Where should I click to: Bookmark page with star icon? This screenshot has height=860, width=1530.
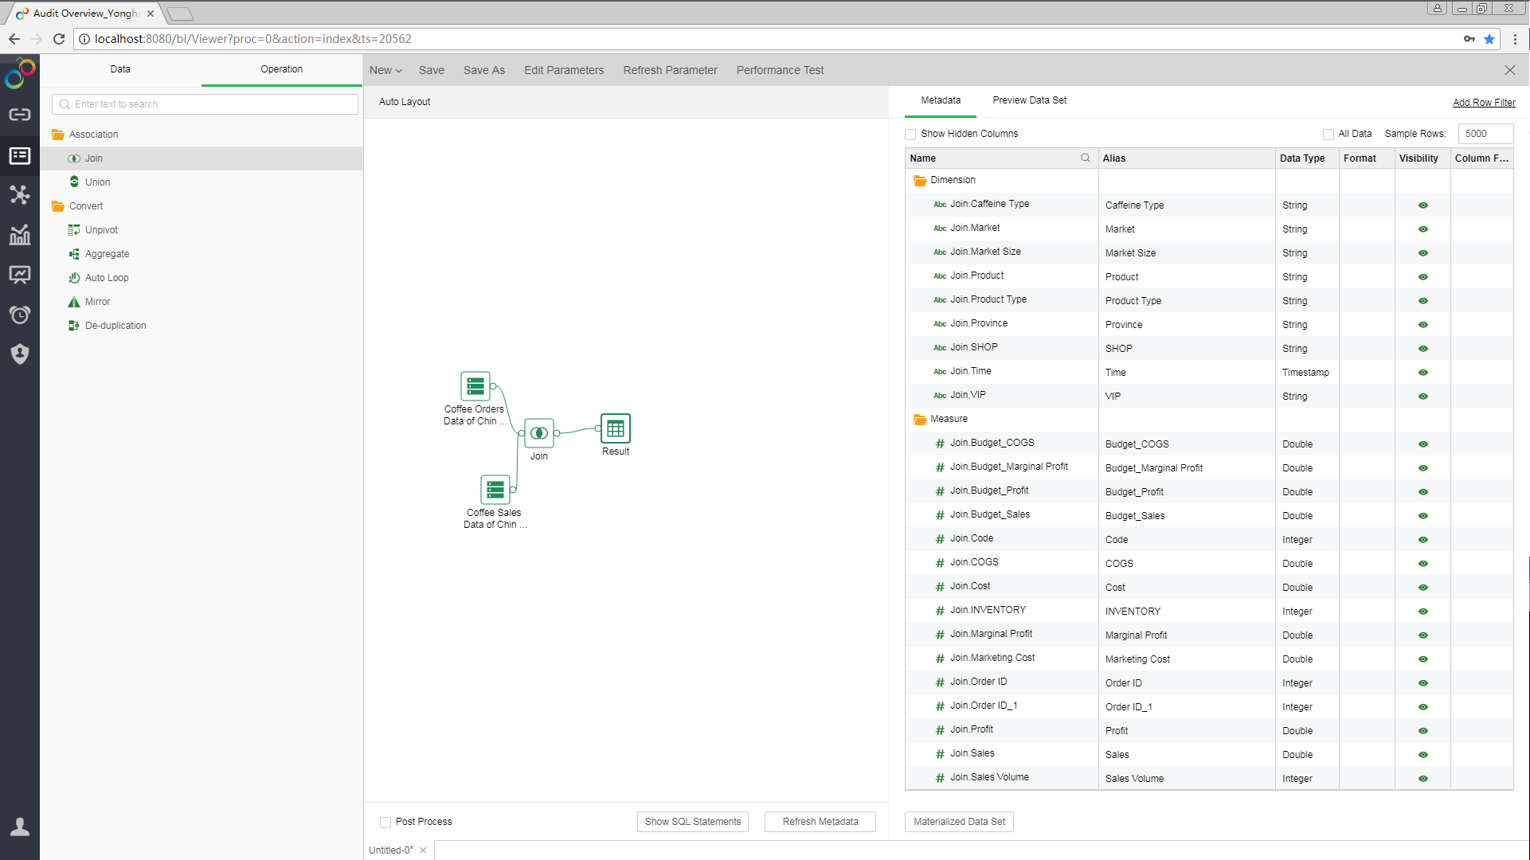coord(1489,39)
